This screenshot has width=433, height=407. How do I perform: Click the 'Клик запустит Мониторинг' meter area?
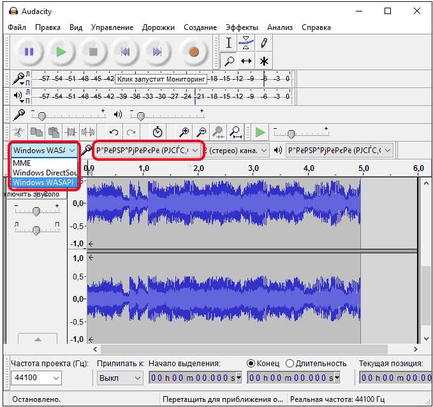[x=161, y=79]
